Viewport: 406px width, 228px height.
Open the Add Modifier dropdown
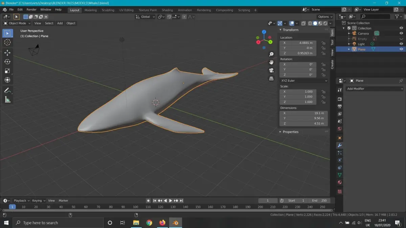click(375, 88)
